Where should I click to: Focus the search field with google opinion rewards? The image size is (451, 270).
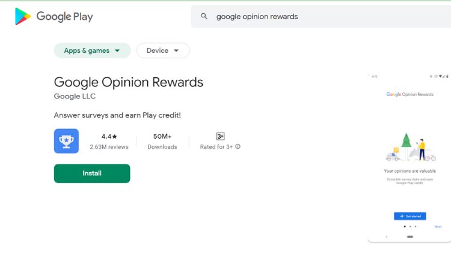[321, 16]
